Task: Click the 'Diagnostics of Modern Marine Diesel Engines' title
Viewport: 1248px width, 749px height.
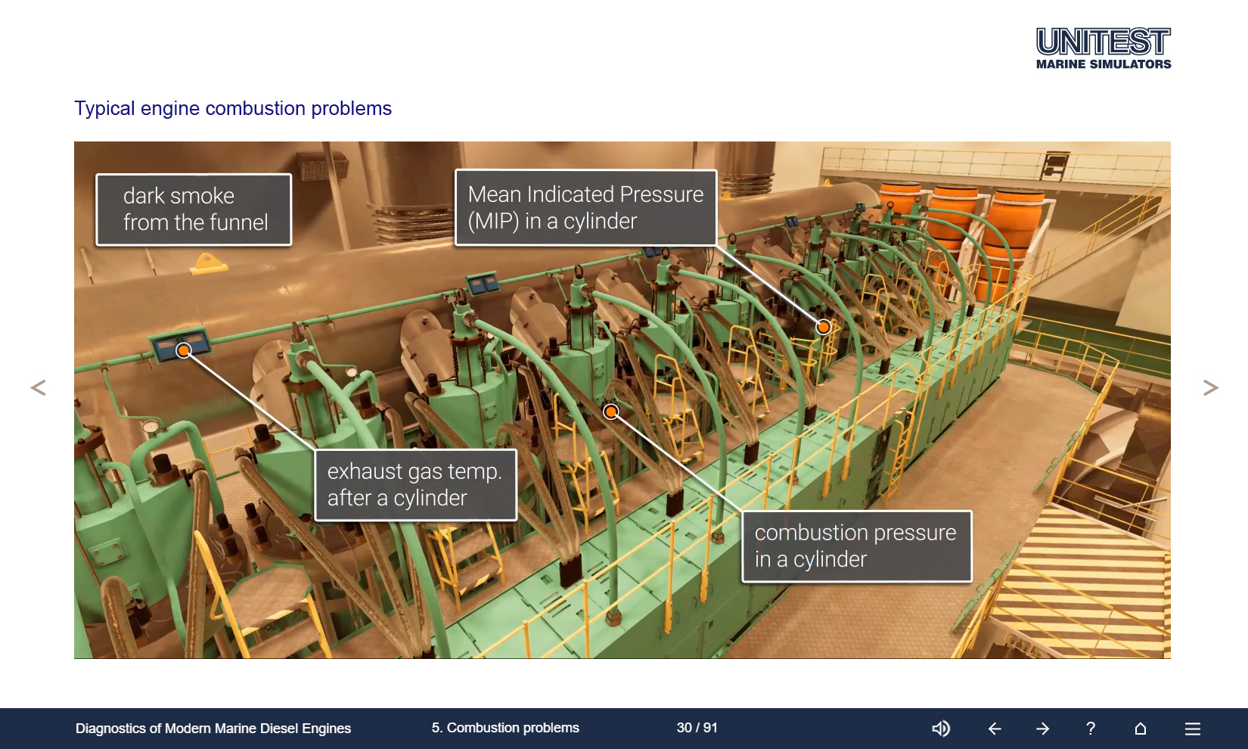Action: pyautogui.click(x=213, y=729)
